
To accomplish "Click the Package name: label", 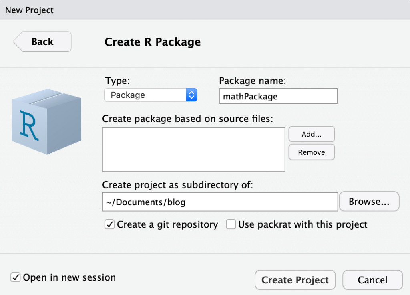I will (x=253, y=81).
